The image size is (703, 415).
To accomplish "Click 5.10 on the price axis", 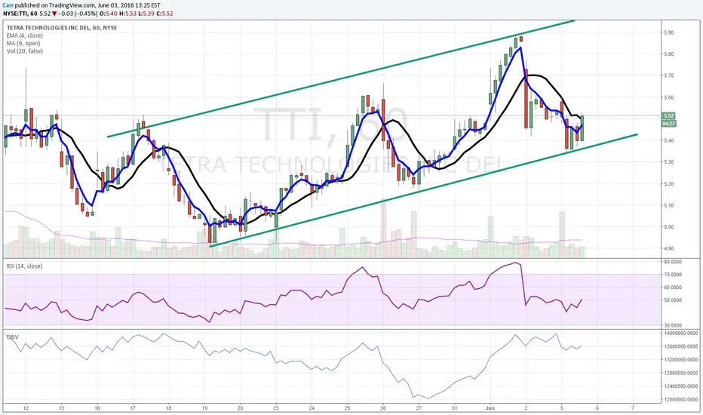I will pos(668,205).
